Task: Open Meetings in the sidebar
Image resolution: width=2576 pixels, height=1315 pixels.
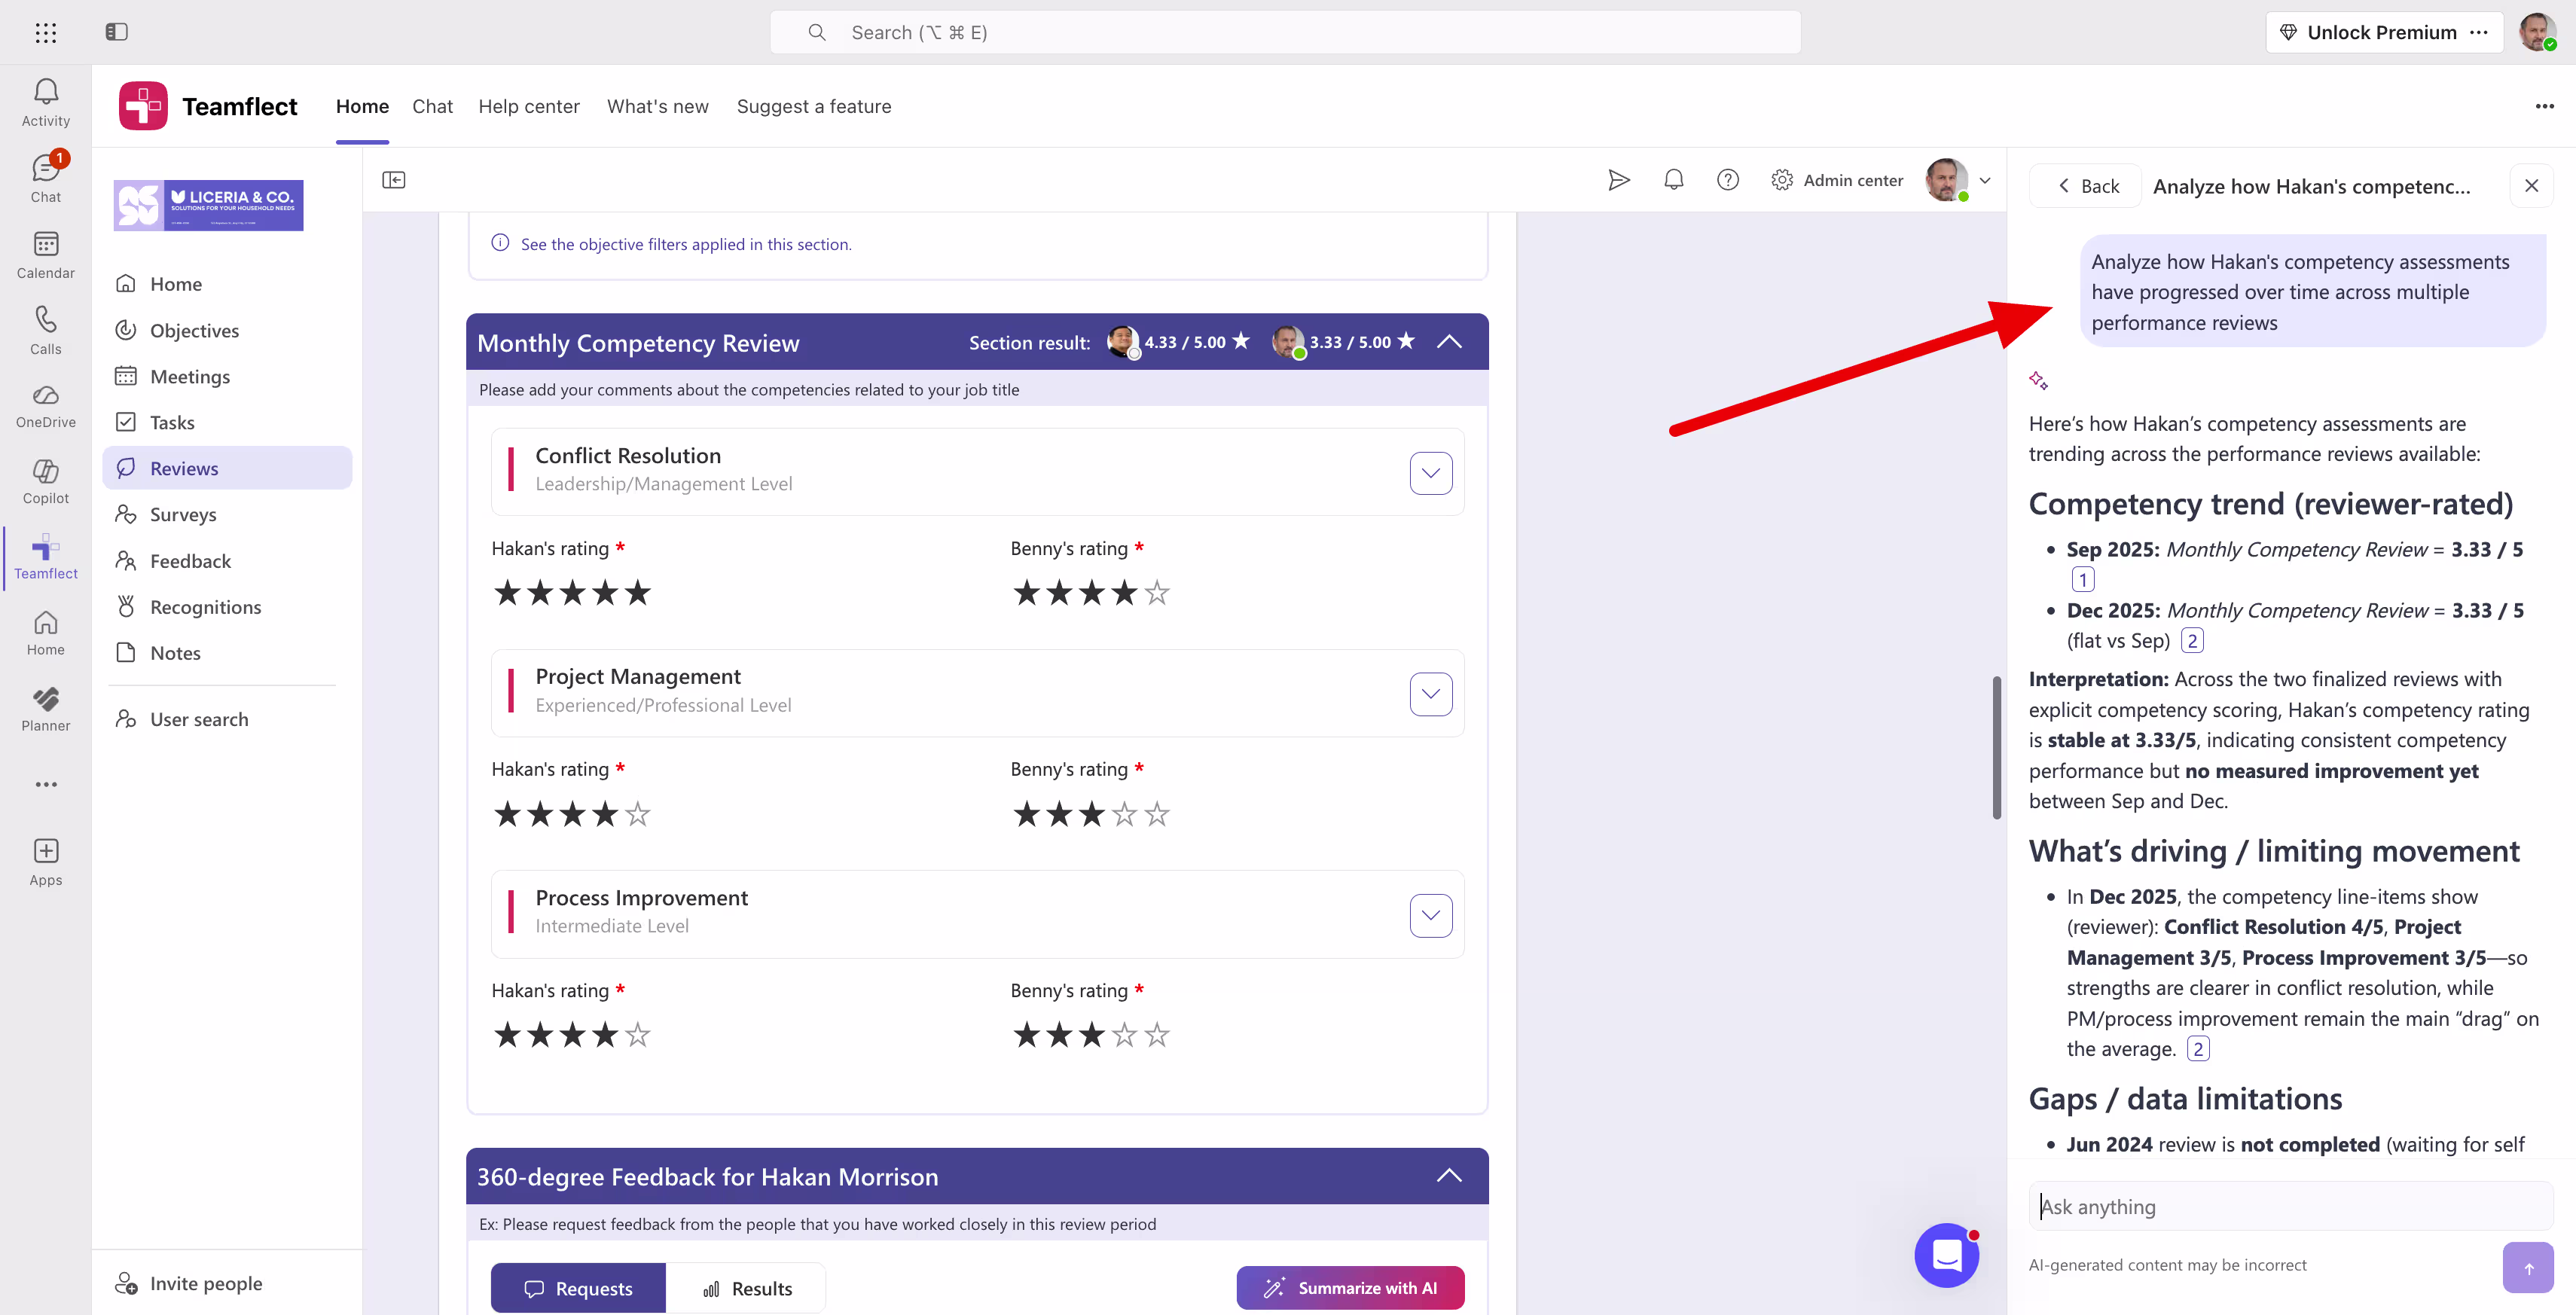Action: (227, 376)
